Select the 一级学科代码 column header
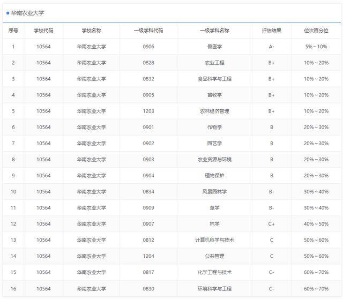The height and width of the screenshot is (299, 343). [148, 31]
